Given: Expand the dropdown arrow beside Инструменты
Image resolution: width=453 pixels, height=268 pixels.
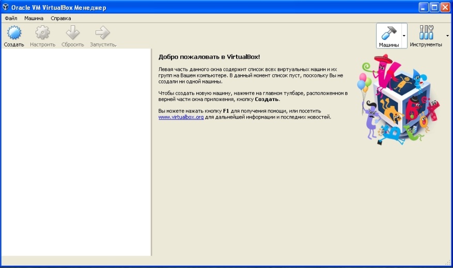Looking at the screenshot, I should pyautogui.click(x=447, y=36).
